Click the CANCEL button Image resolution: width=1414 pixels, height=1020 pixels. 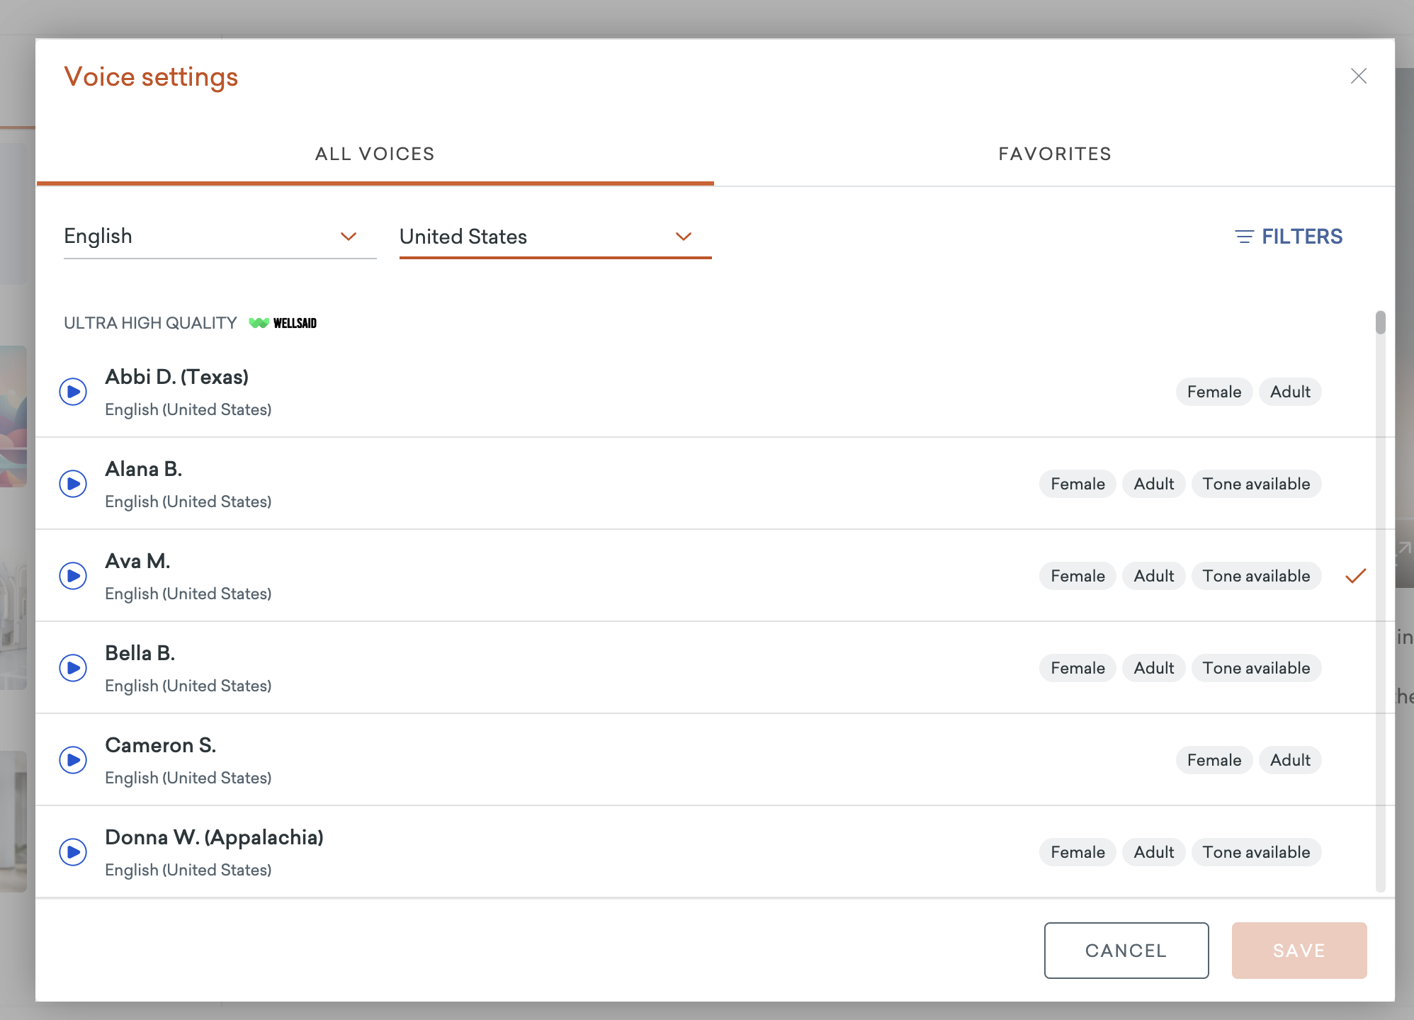1126,951
